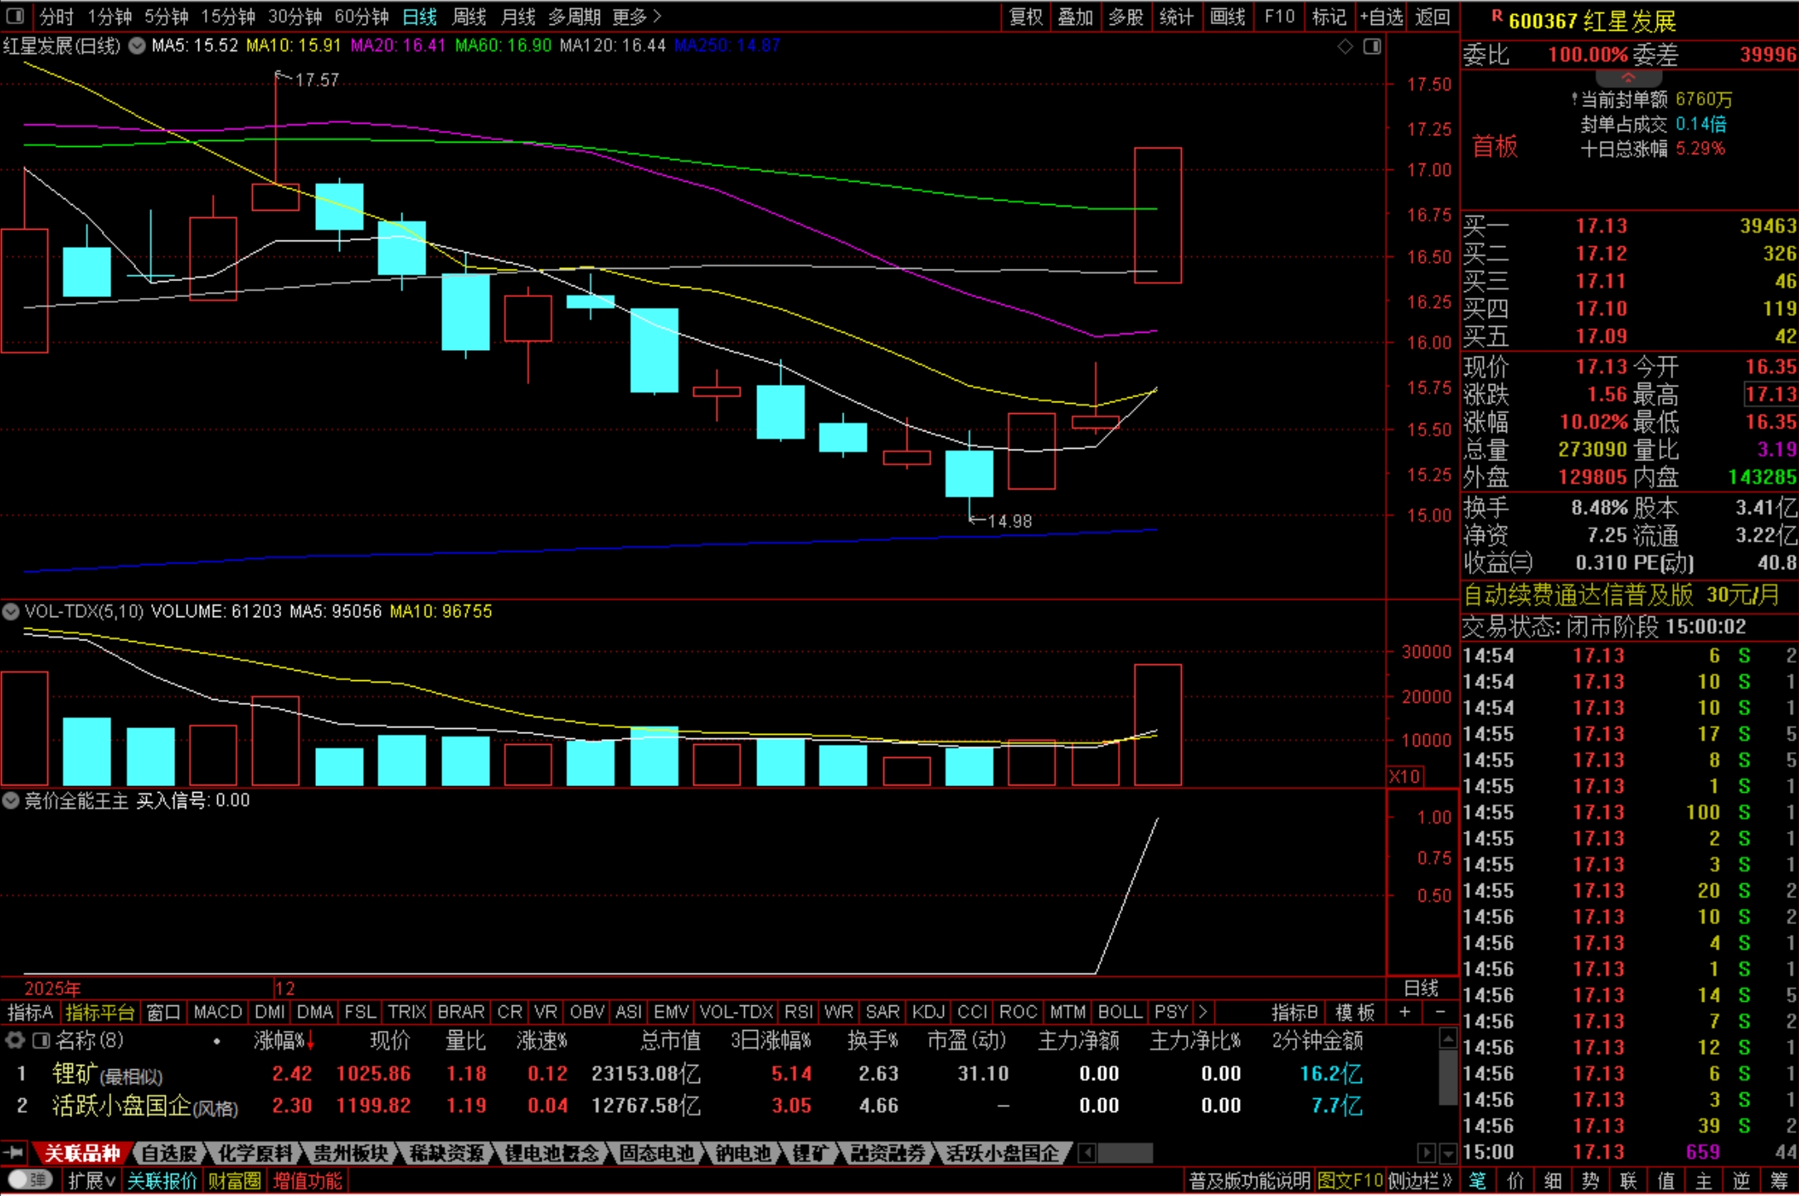The width and height of the screenshot is (1799, 1196).
Task: Click the split-view icon next to the diamond
Action: click(x=1372, y=46)
